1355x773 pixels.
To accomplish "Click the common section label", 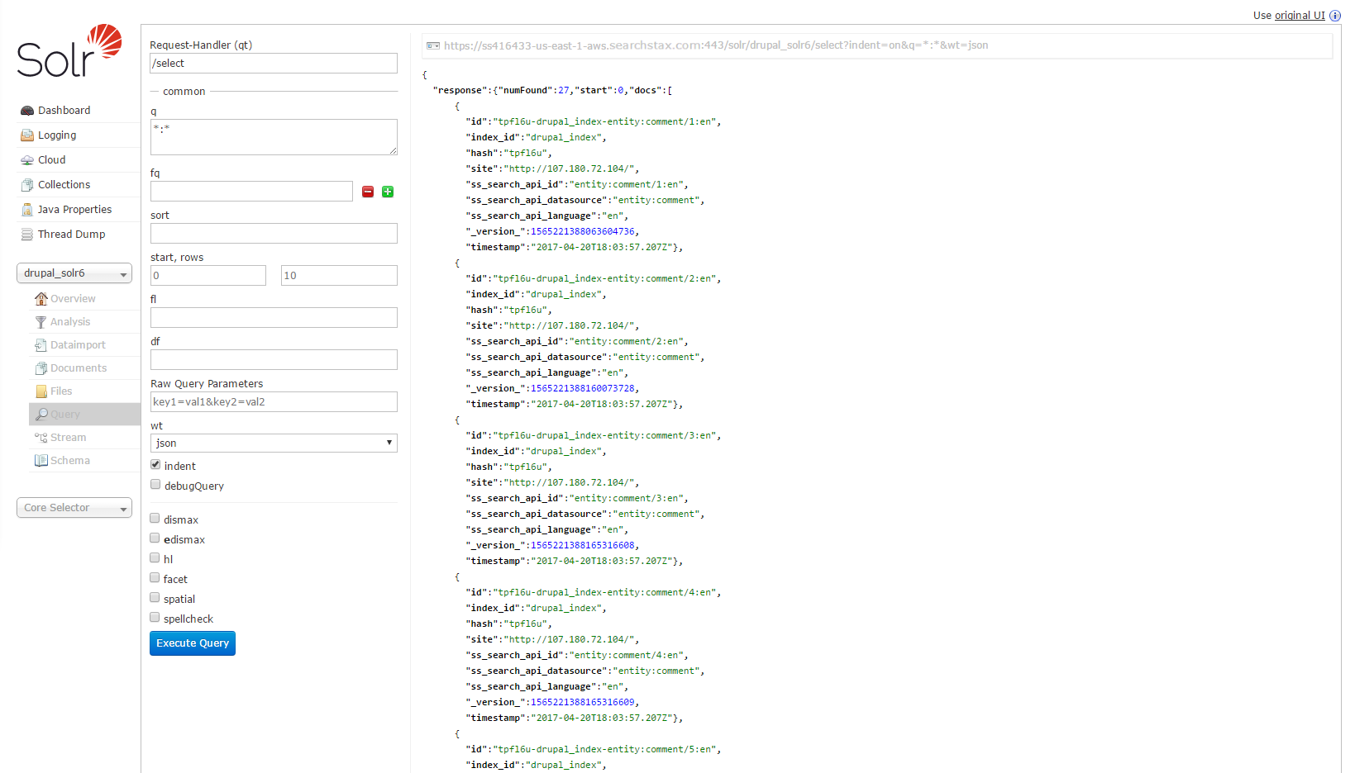I will (184, 92).
